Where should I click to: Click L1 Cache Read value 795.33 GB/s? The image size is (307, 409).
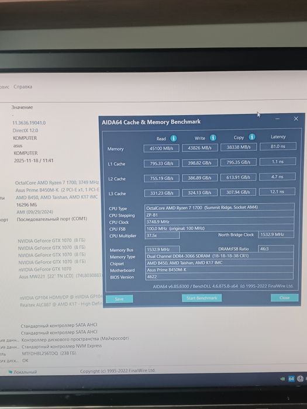(161, 163)
